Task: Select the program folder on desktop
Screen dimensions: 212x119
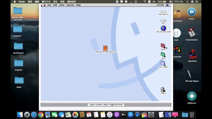Action: click(18, 29)
